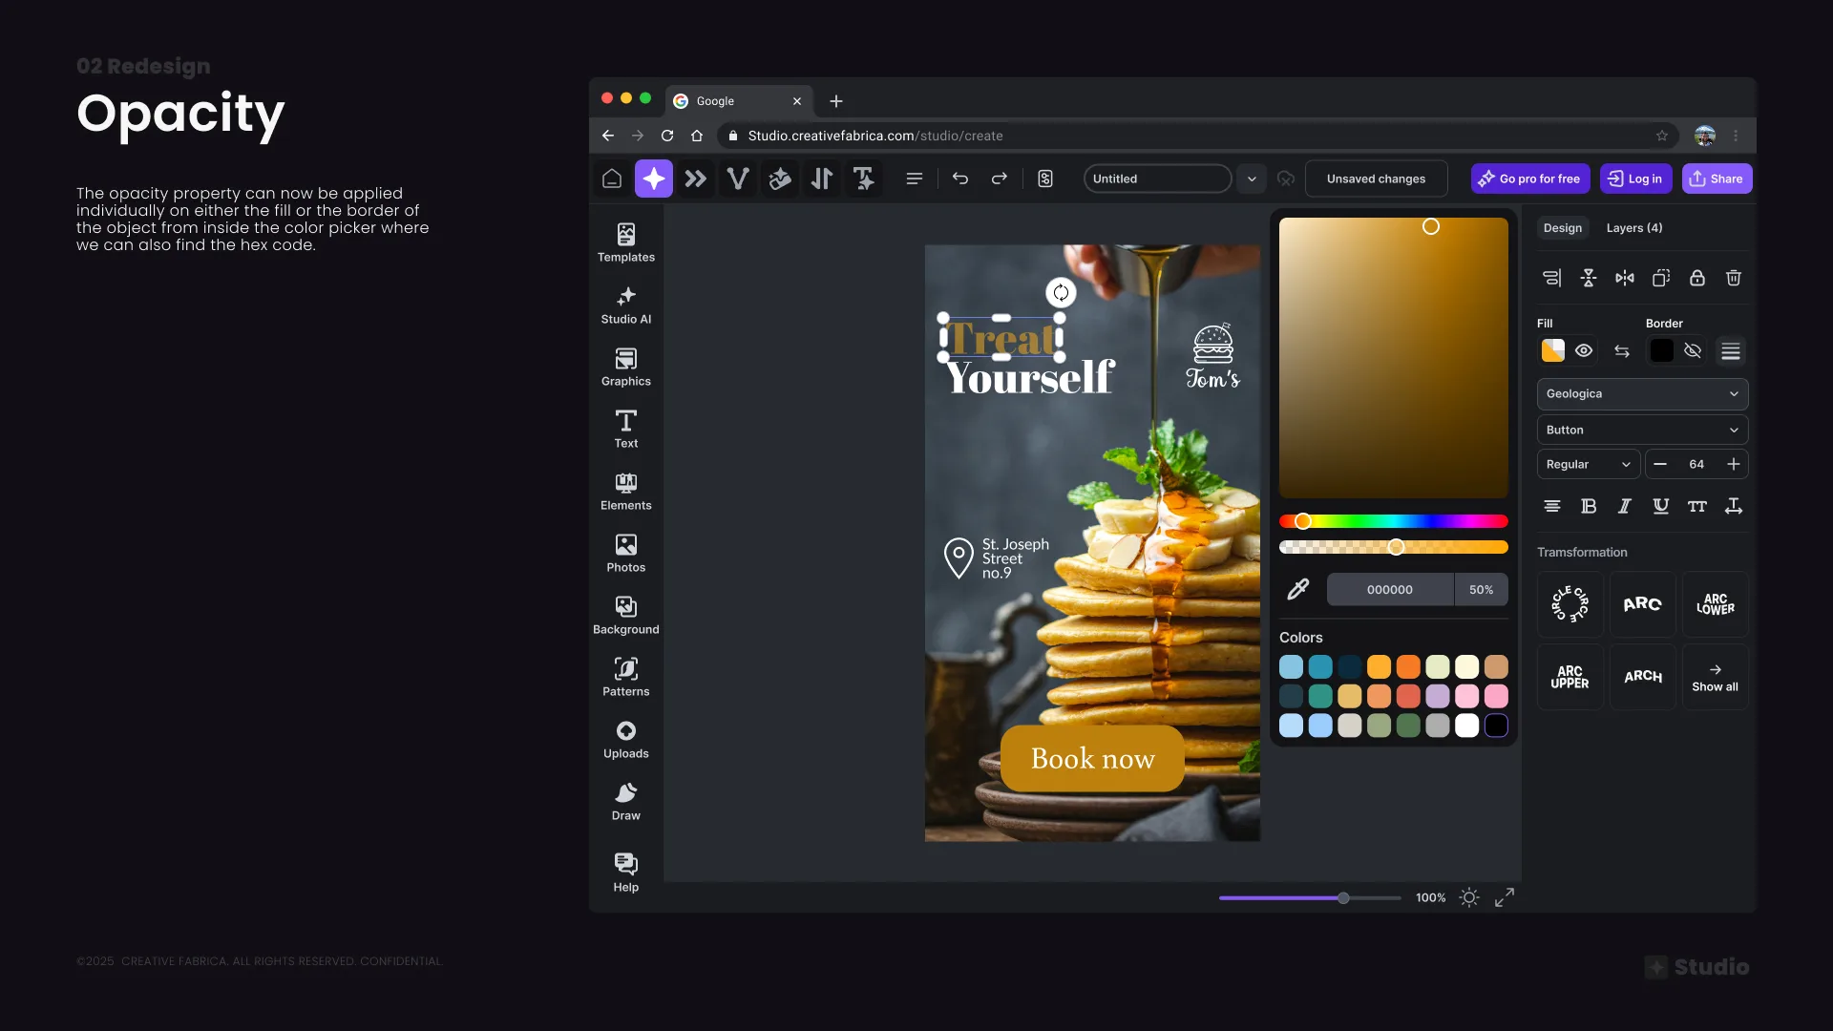
Task: Undo the last change
Action: tap(960, 179)
